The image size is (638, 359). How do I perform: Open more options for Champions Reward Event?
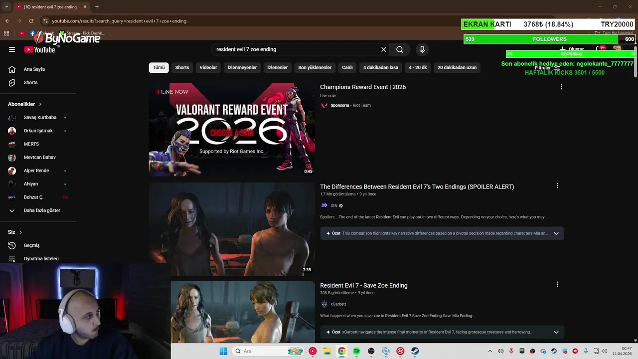561,87
